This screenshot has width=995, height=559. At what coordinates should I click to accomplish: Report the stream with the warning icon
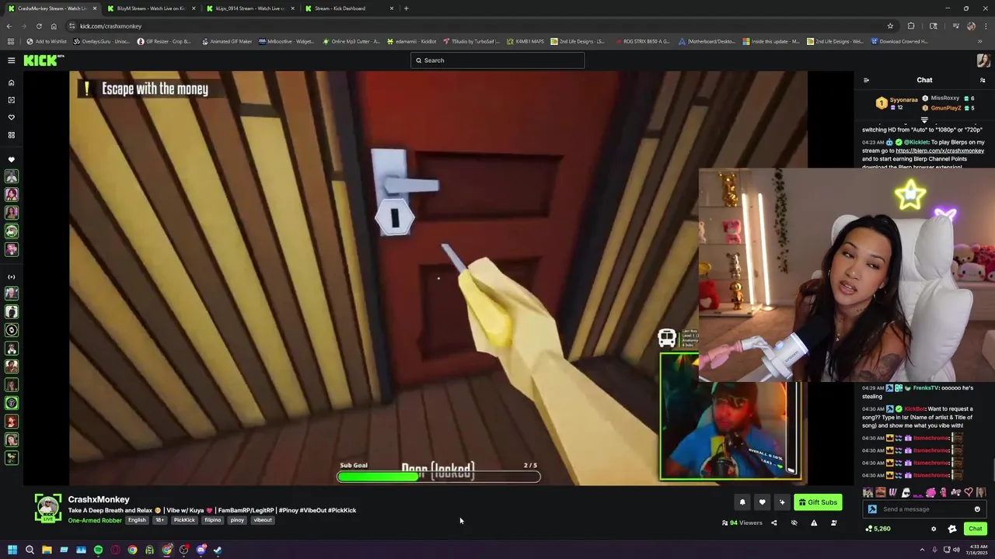coord(814,523)
